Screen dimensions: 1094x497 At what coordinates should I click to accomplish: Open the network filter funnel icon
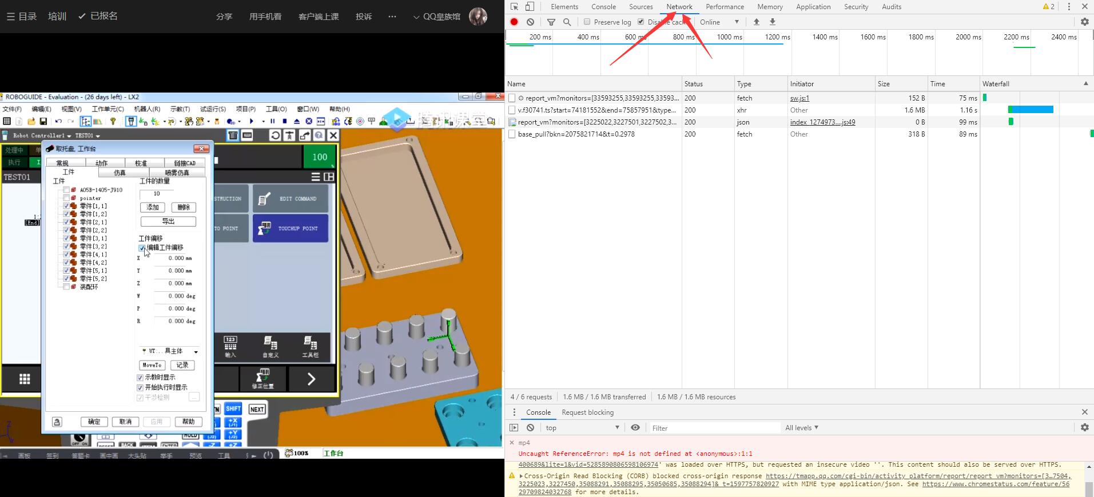pyautogui.click(x=551, y=22)
